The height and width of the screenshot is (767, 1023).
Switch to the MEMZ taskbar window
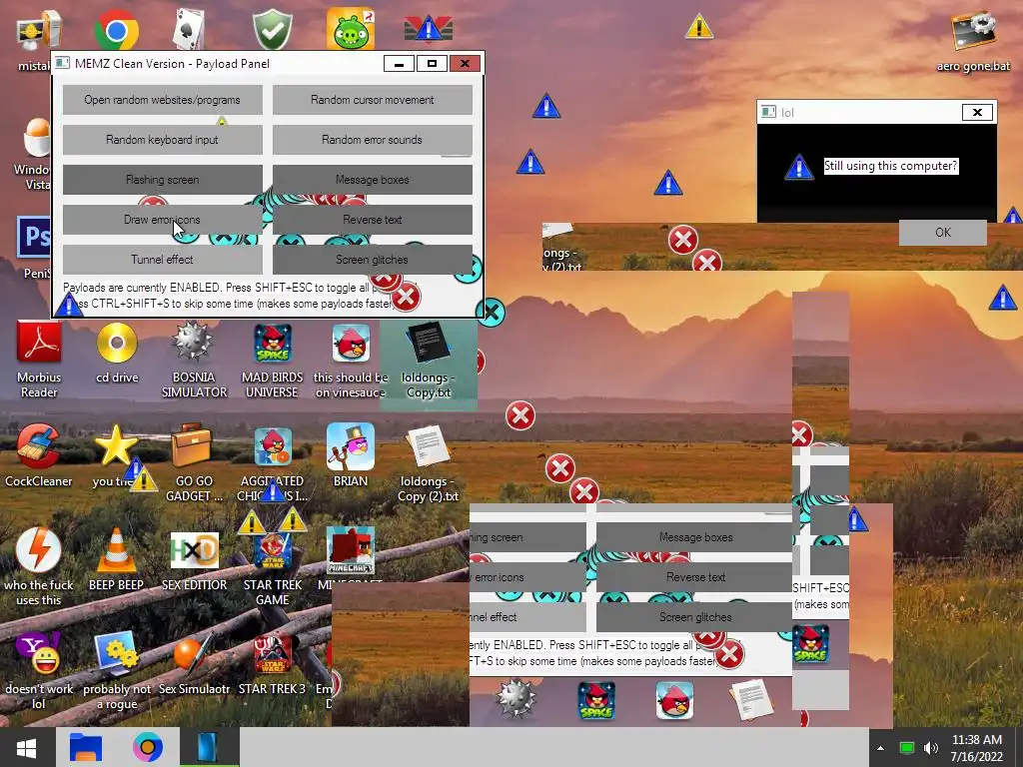[x=209, y=747]
